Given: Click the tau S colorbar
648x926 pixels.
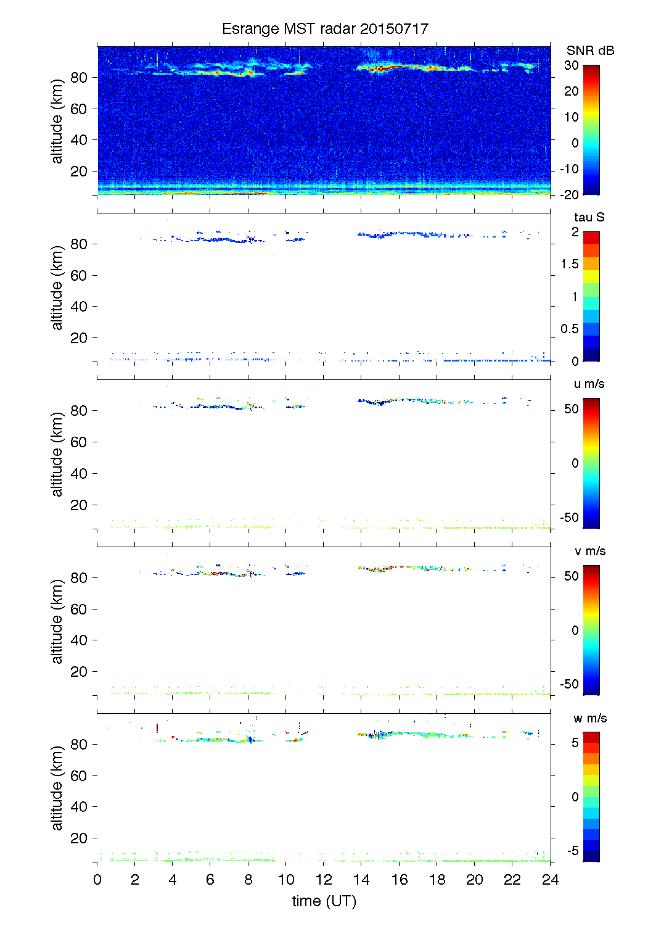Looking at the screenshot, I should point(591,296).
